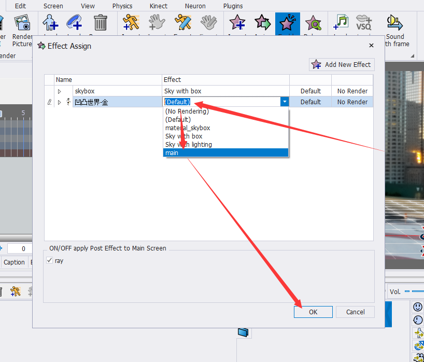The height and width of the screenshot is (362, 424).
Task: Open the Physics menu
Action: click(122, 6)
